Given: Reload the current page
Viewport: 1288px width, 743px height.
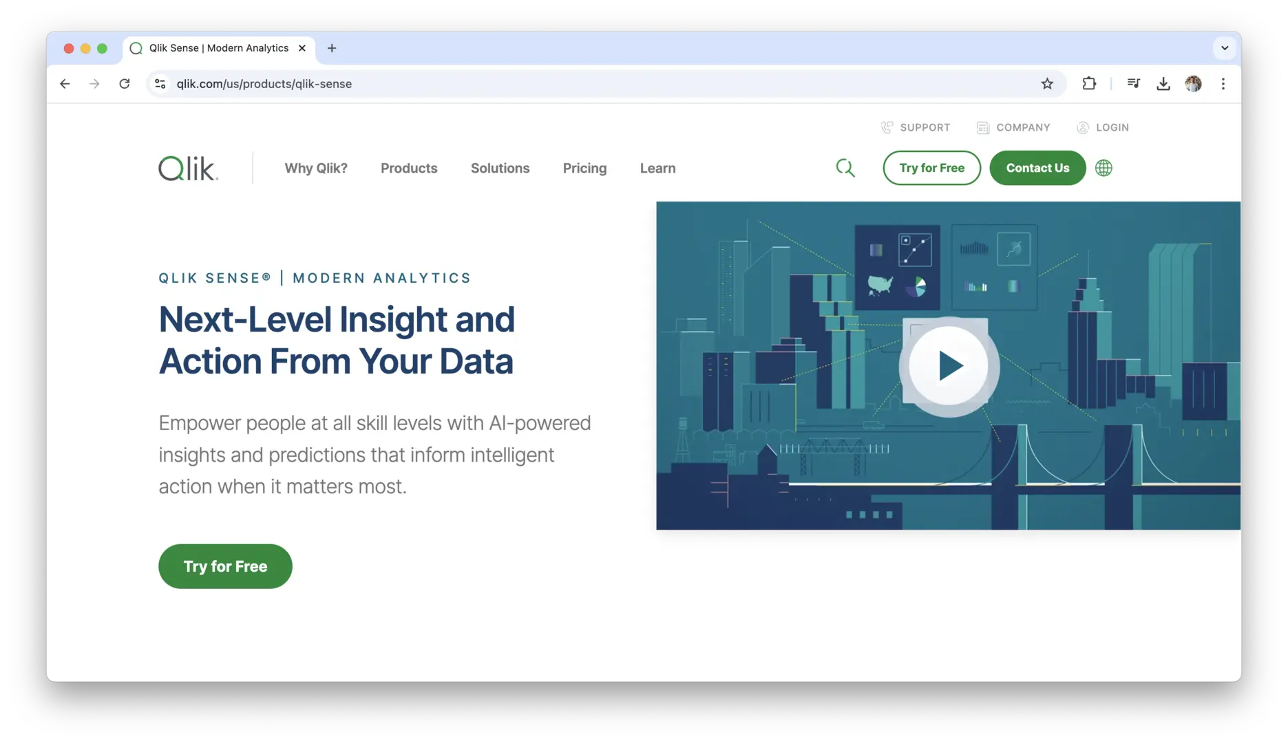Looking at the screenshot, I should click(x=125, y=84).
